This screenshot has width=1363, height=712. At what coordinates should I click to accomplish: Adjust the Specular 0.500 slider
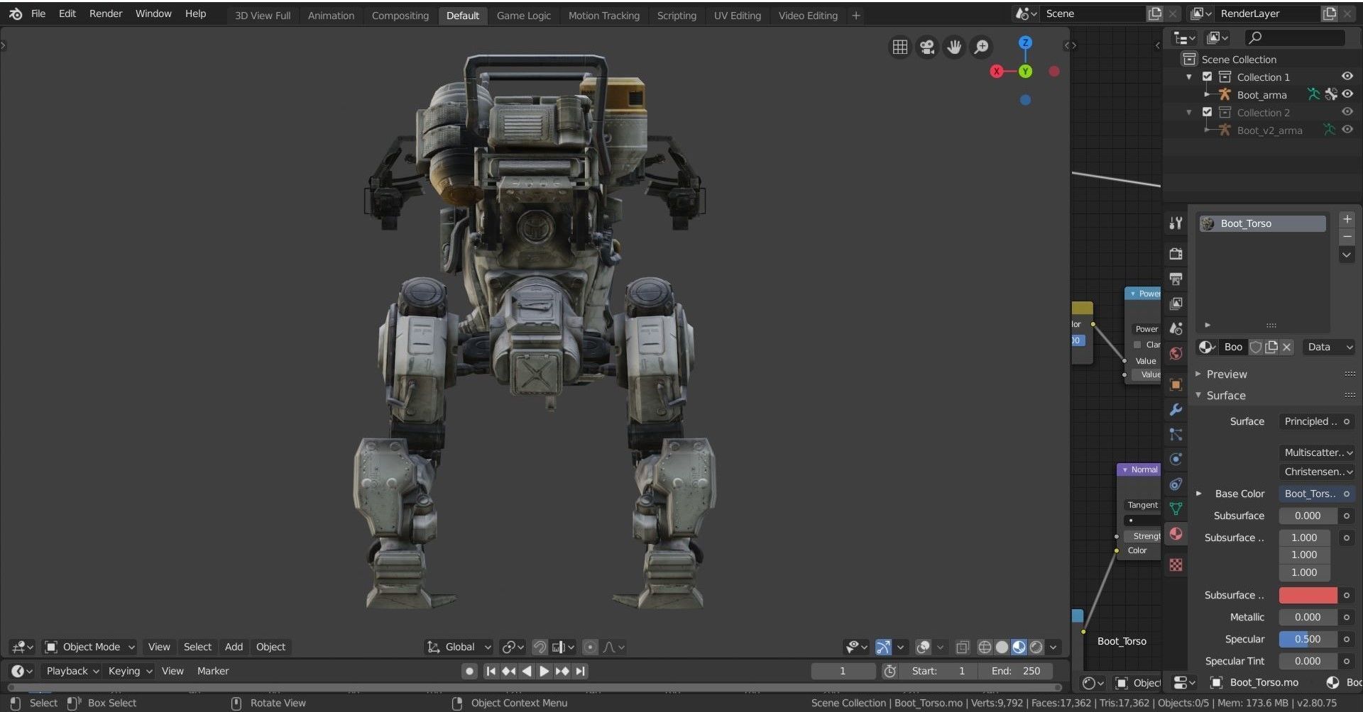(1308, 639)
